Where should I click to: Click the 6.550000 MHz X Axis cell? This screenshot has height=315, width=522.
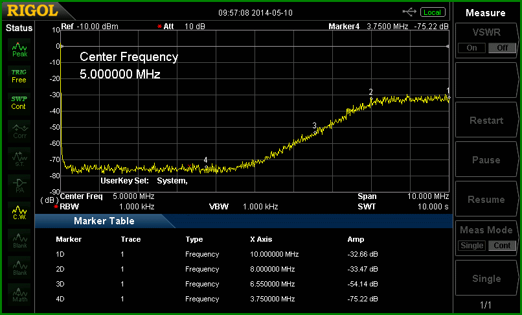[x=272, y=284]
